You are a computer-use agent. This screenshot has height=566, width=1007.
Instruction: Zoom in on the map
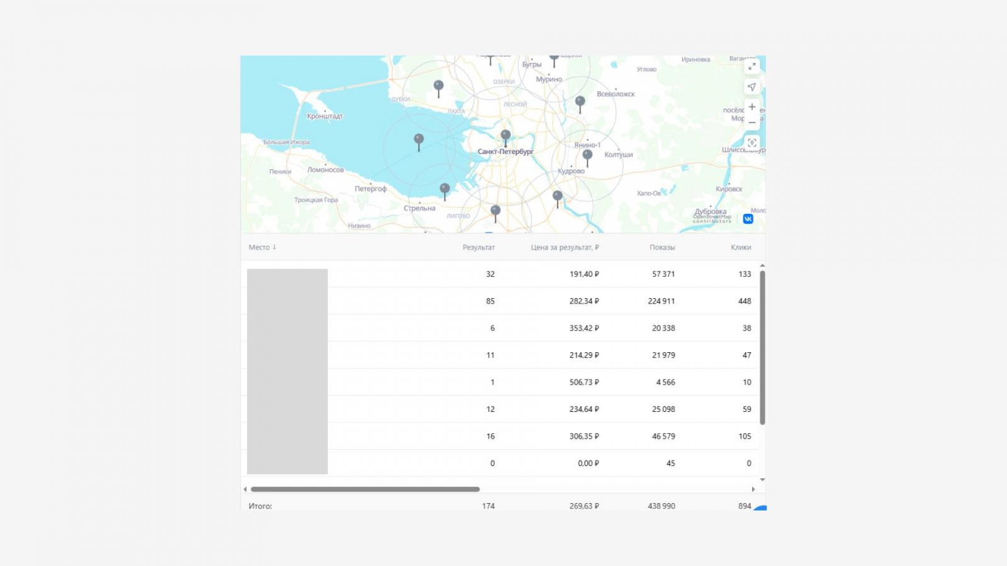coord(751,107)
